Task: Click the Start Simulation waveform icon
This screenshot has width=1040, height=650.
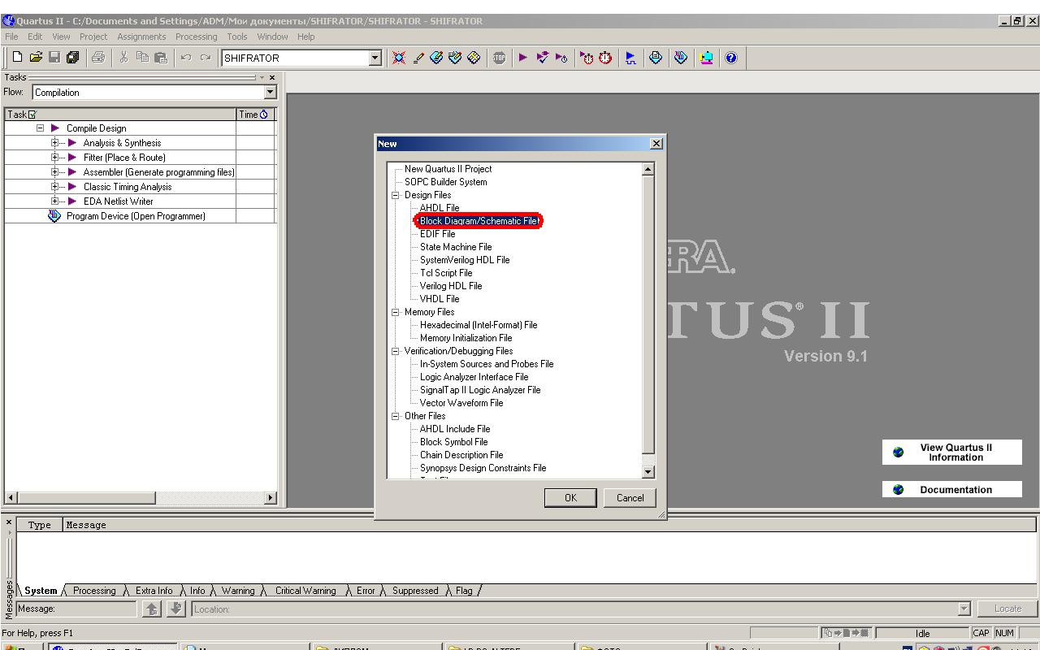Action: tap(630, 58)
